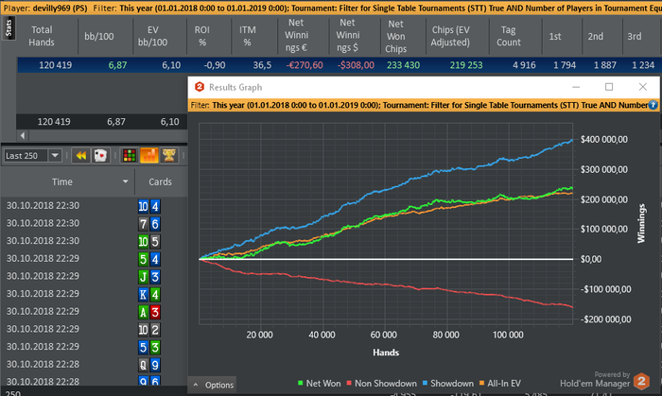This screenshot has width=662, height=396.
Task: Click the 36,5 ITM % cell
Action: point(262,65)
